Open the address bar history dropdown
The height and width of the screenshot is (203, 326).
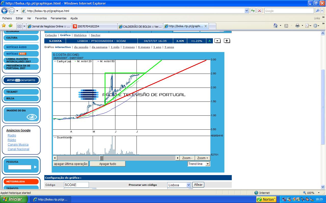(x=247, y=11)
